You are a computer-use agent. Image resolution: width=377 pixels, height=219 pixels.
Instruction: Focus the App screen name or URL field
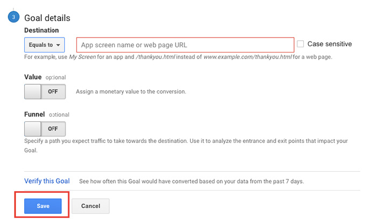[185, 45]
